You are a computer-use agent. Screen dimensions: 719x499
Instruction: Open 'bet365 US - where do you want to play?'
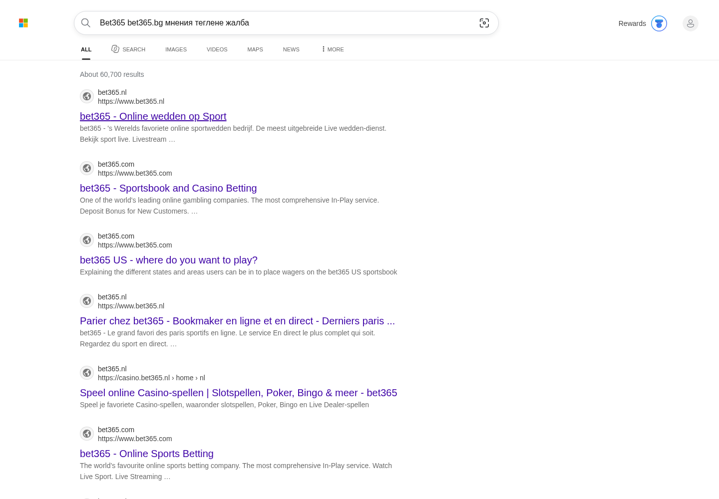(169, 260)
